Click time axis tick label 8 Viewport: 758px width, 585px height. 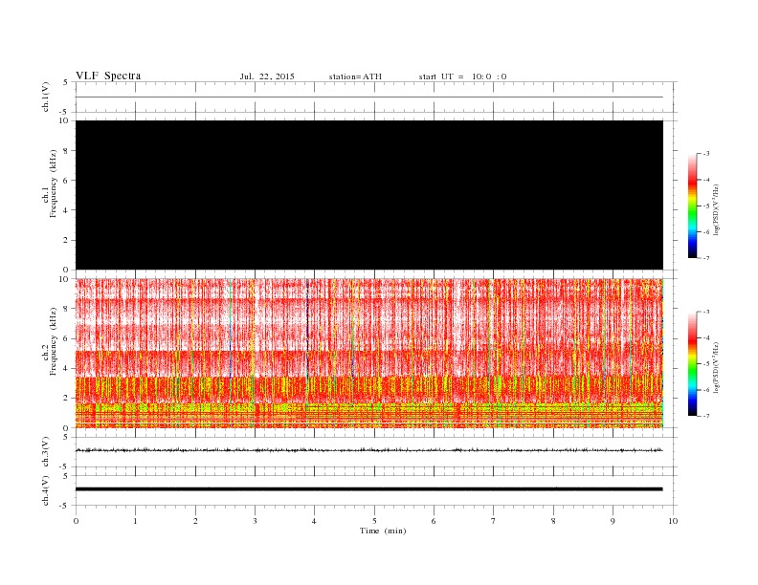[x=553, y=521]
